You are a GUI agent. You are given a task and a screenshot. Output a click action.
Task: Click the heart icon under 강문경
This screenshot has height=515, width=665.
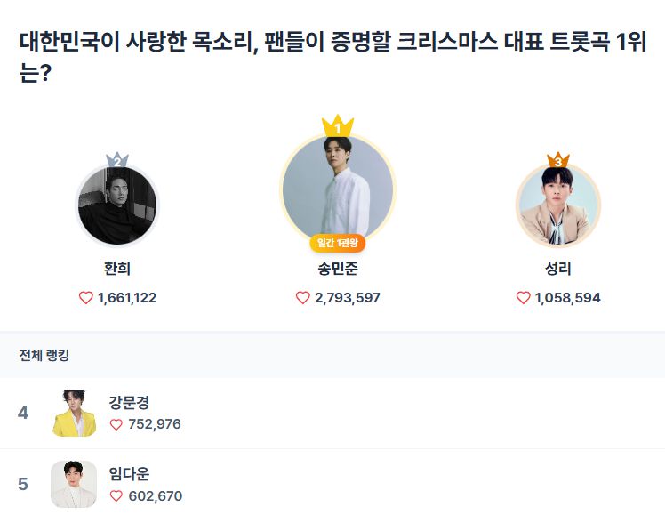pyautogui.click(x=116, y=424)
